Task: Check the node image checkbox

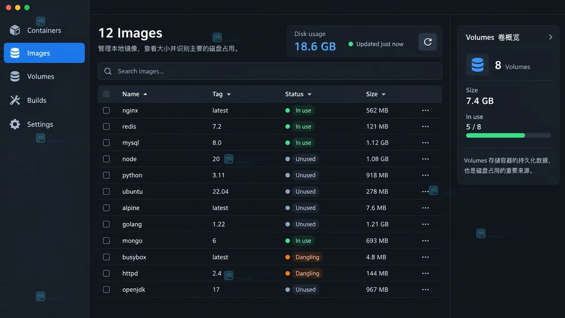Action: (x=106, y=159)
